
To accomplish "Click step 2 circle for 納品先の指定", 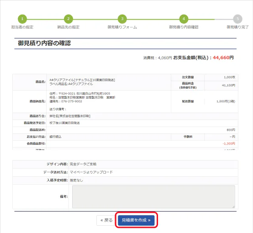I will (69, 19).
